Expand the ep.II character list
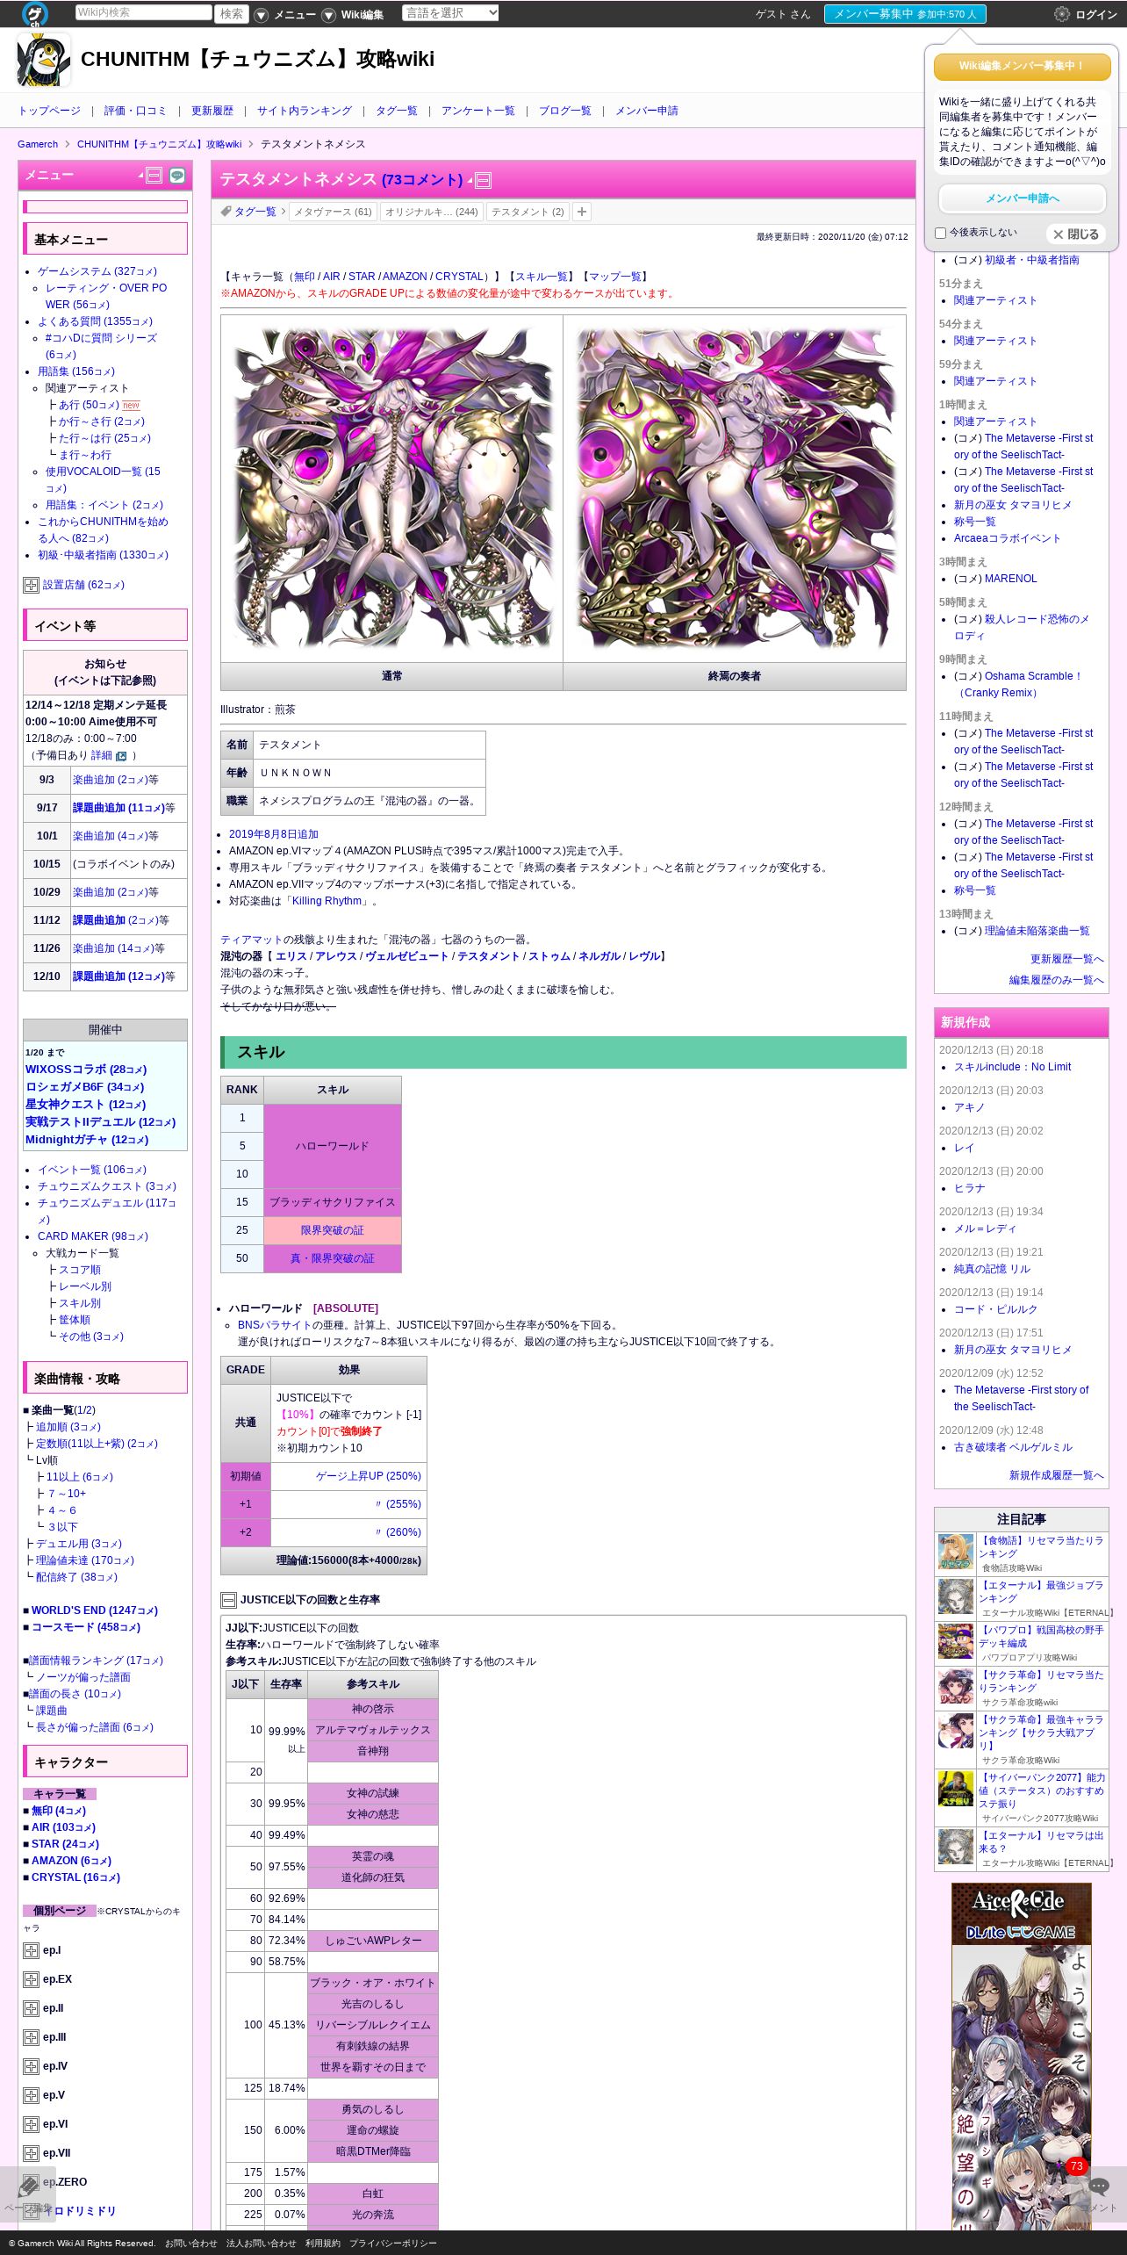The height and width of the screenshot is (2255, 1127). pos(31,2009)
